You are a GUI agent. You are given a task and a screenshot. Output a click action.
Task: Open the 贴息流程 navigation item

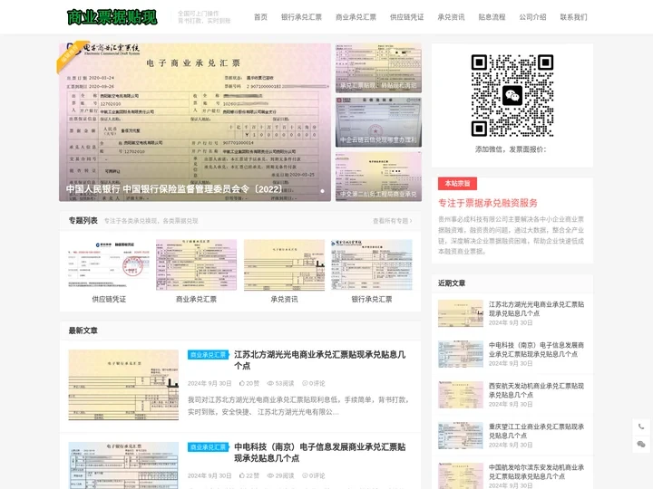pos(492,17)
